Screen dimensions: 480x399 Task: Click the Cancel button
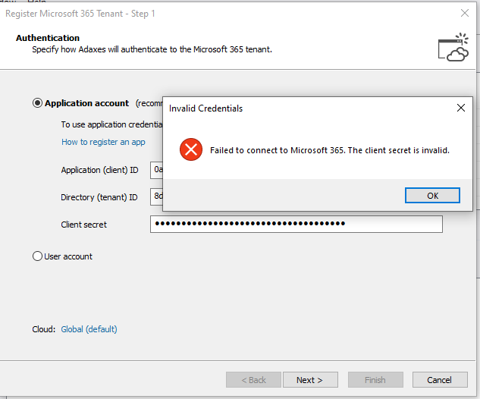pos(440,380)
